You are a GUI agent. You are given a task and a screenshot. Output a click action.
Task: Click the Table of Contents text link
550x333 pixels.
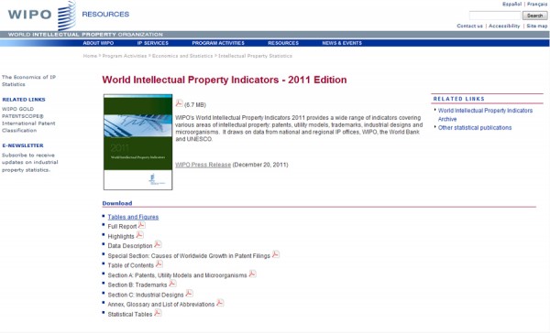[131, 265]
